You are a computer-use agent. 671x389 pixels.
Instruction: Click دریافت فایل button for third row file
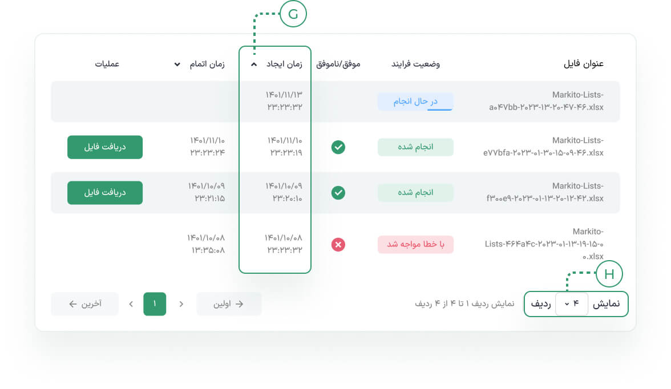[x=105, y=193]
